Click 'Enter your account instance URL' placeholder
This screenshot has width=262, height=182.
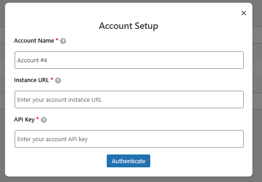point(60,99)
